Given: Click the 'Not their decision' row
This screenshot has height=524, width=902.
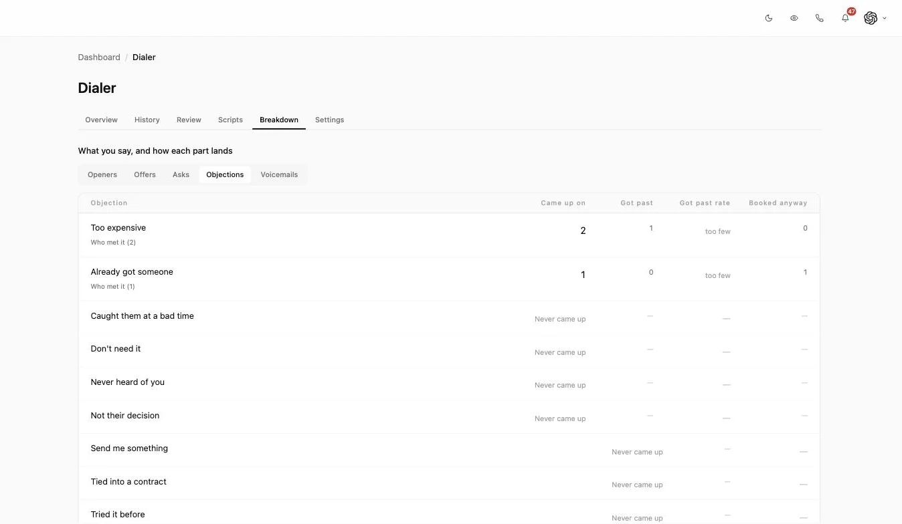Looking at the screenshot, I should [x=449, y=417].
